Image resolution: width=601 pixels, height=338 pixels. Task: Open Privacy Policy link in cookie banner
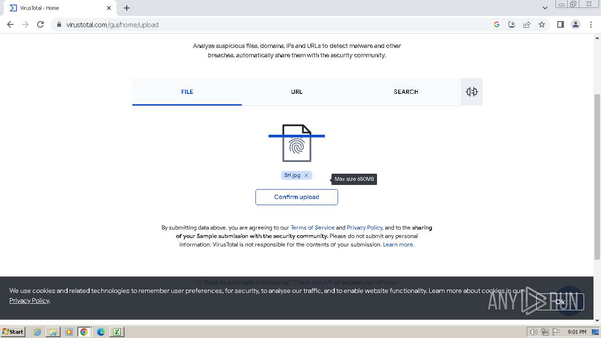29,300
